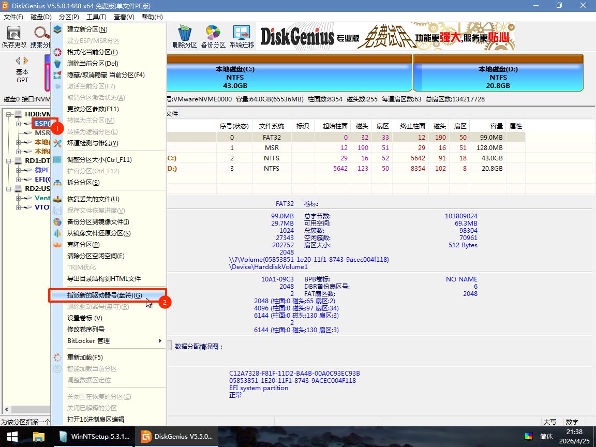Click the next disk right arrow icon
The width and height of the screenshot is (596, 447).
26,61
